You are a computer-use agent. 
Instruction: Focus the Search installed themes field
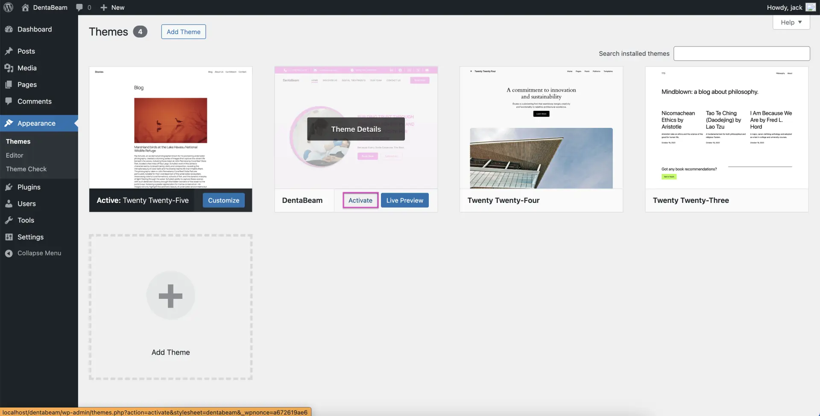point(742,54)
